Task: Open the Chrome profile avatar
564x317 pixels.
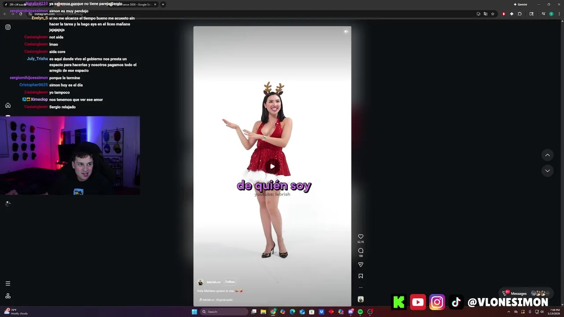Action: [551, 14]
